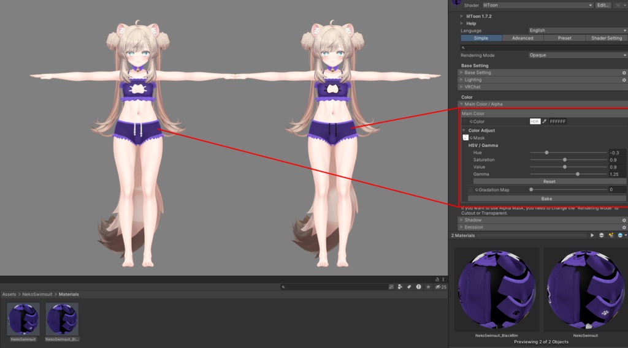
Task: Change the preview mesh shape icon
Action: 601,236
